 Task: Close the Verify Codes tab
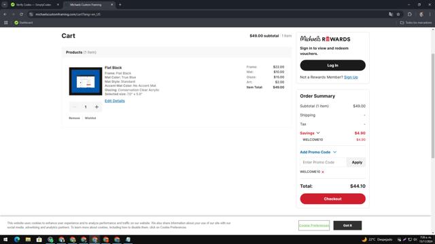point(58,5)
